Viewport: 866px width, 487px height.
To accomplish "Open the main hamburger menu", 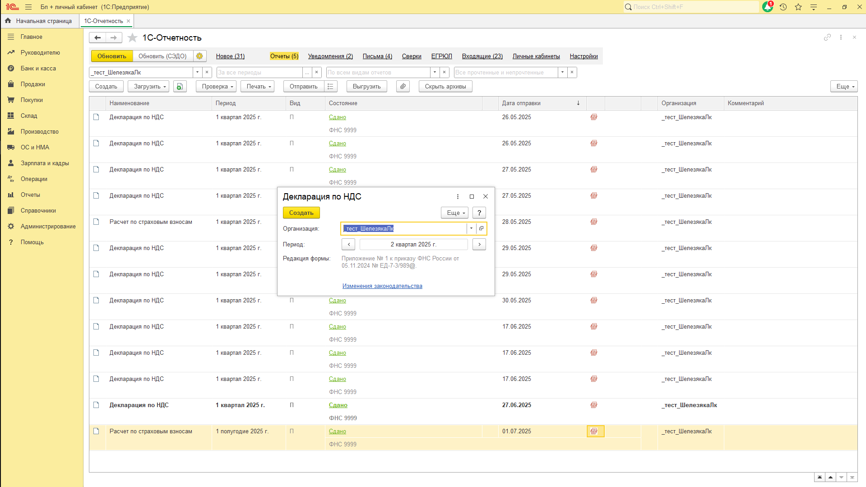I will 28,7.
